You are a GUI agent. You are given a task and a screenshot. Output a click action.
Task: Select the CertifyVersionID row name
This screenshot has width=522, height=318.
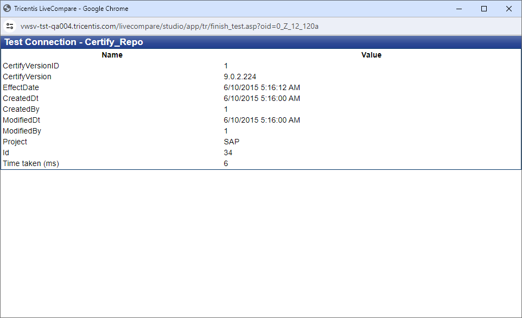[x=31, y=66]
